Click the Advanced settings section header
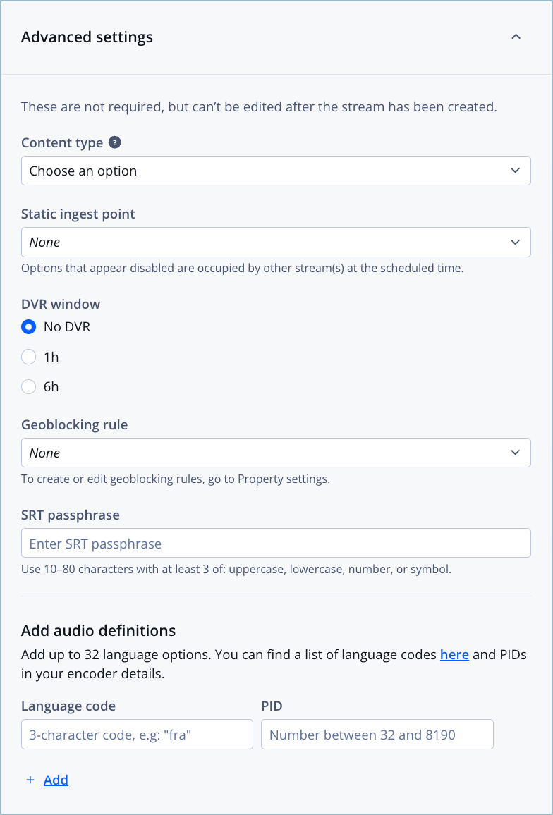Image resolution: width=553 pixels, height=815 pixels. pyautogui.click(x=87, y=37)
